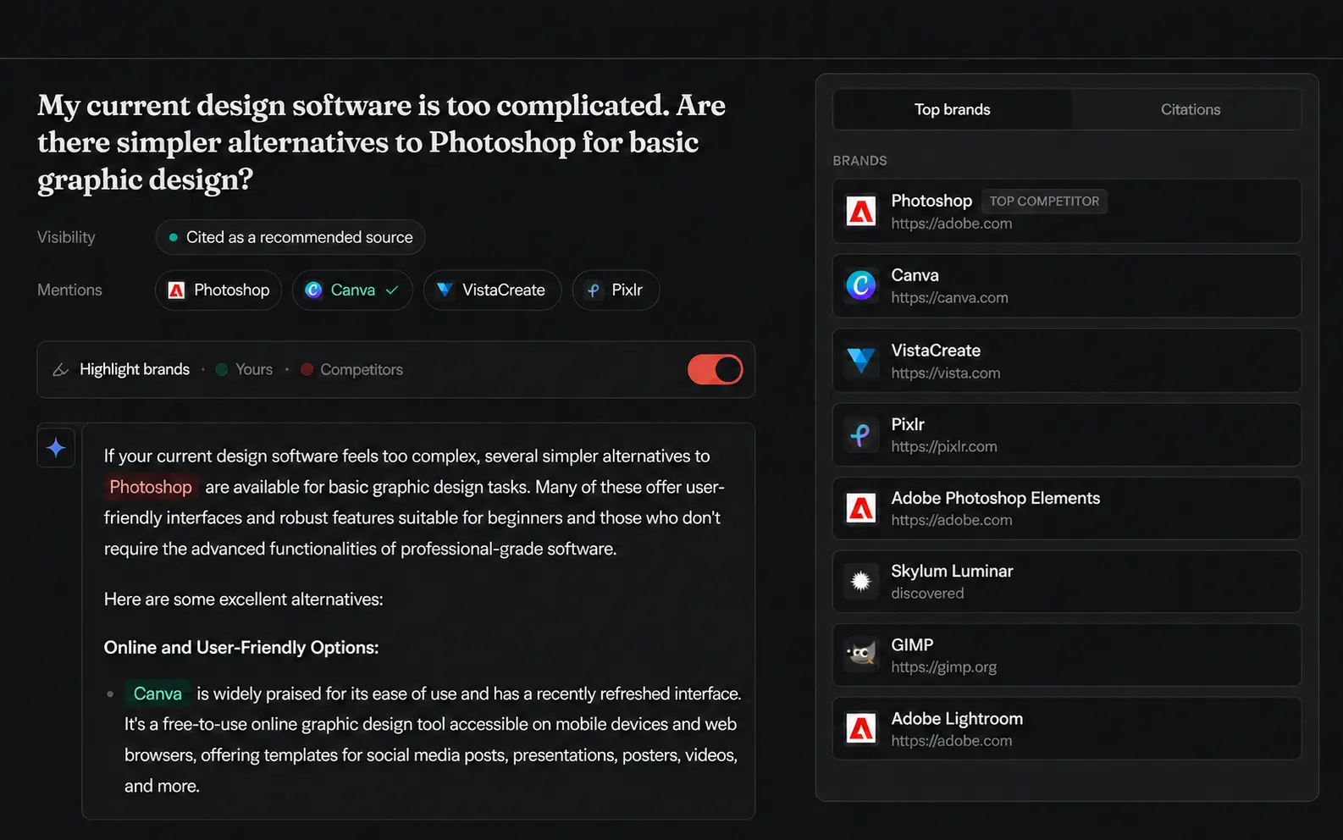Click the 'Yours' legend label
1343x840 pixels.
[x=254, y=369]
